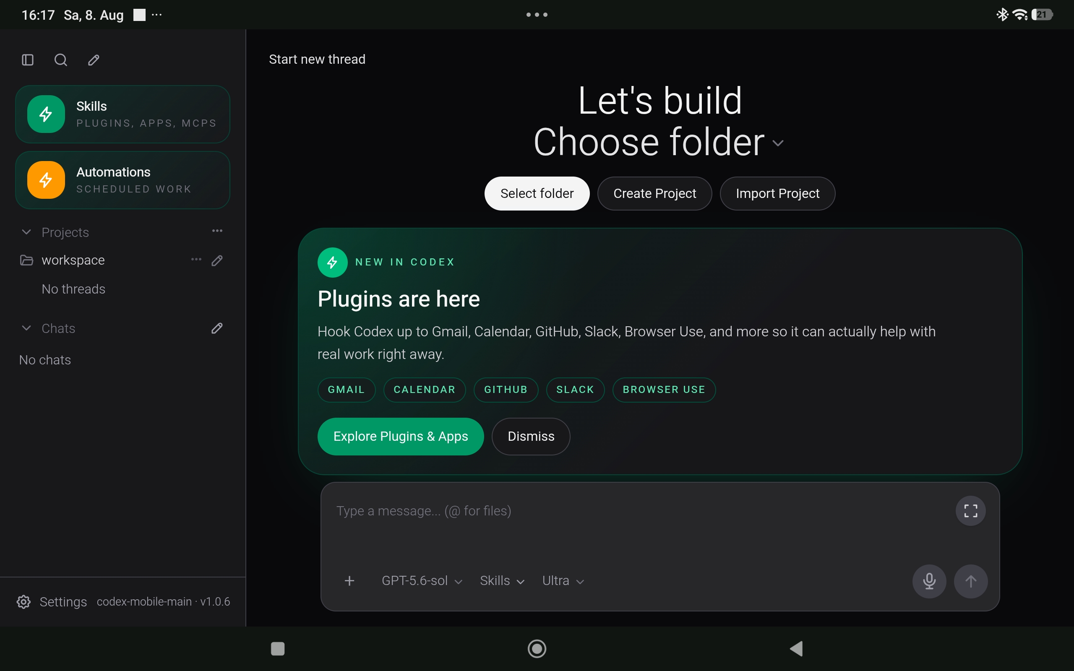Open the Skills dropdown in composer
This screenshot has width=1074, height=671.
tap(502, 580)
